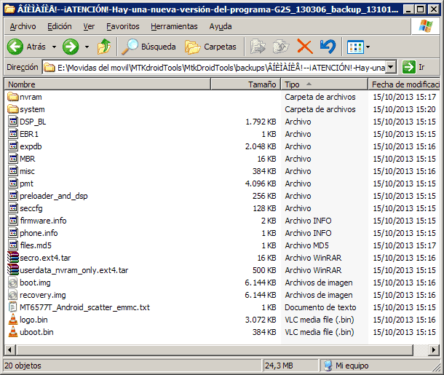Sort by the Tamaño column header
The height and width of the screenshot is (375, 444).
click(x=246, y=84)
